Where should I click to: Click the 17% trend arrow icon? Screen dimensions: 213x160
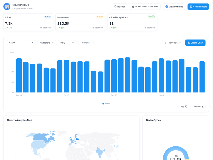(x=6, y=28)
